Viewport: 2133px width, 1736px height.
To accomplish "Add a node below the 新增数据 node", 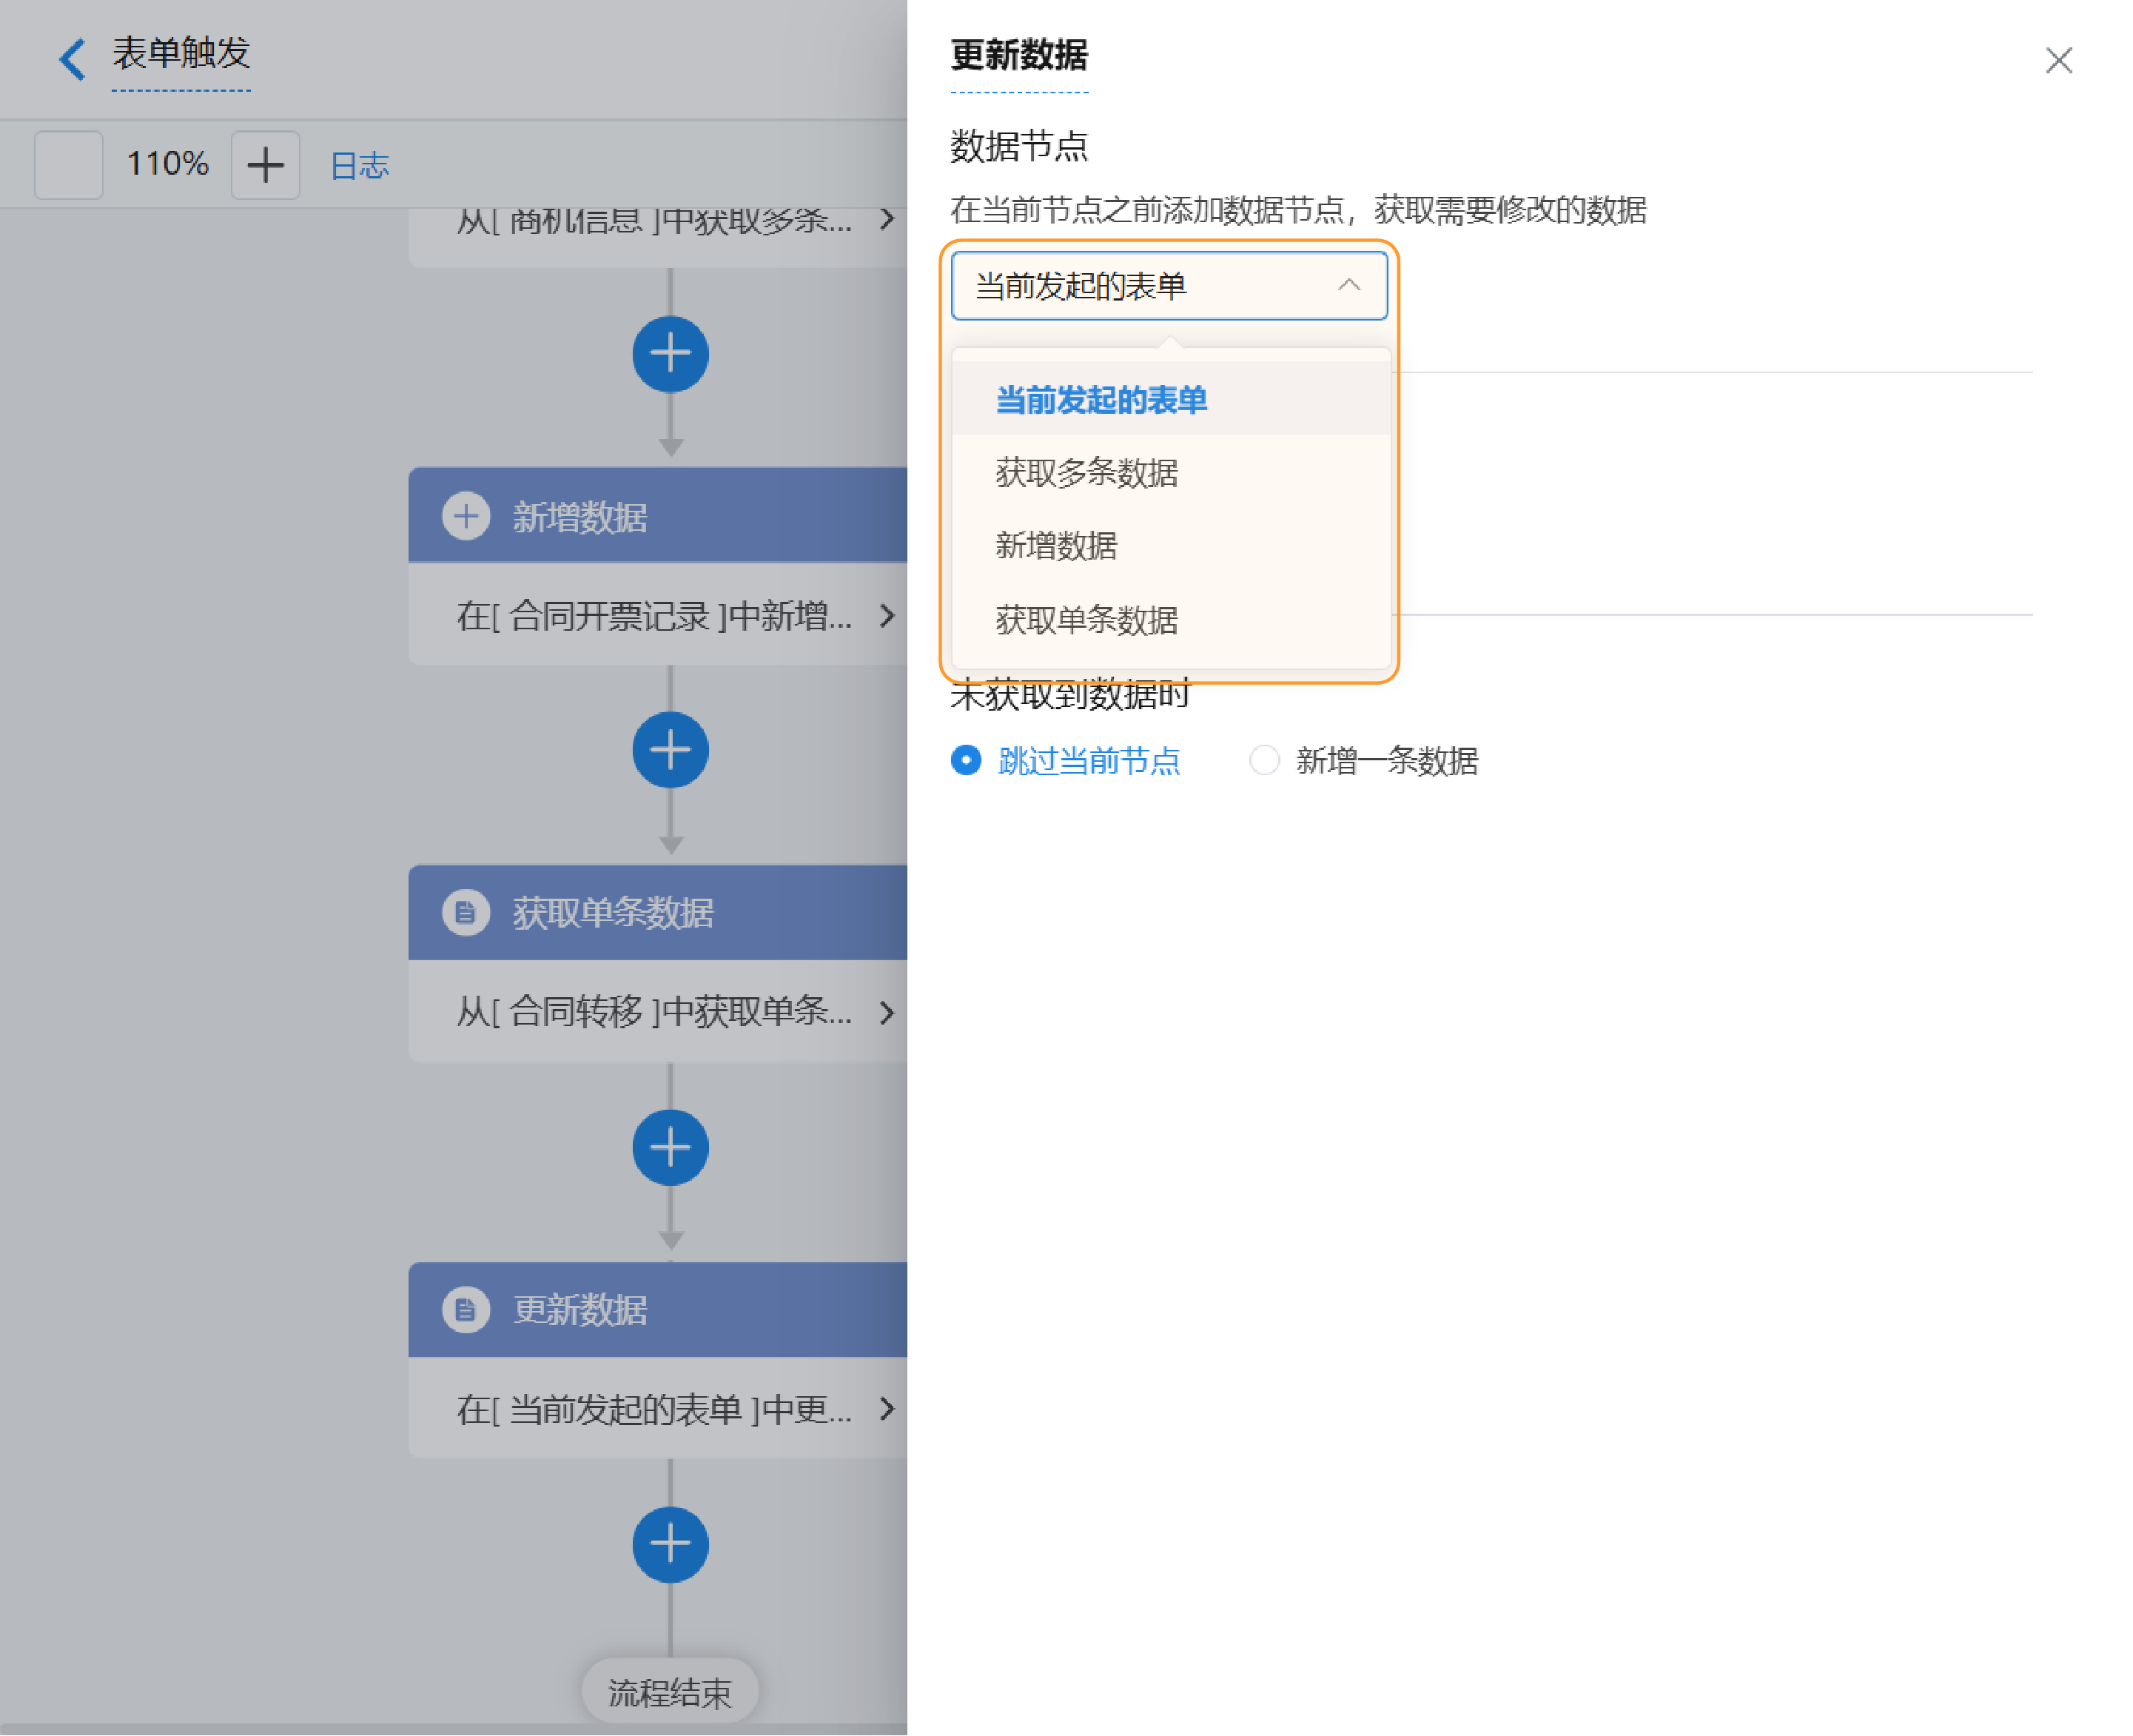I will [x=670, y=750].
